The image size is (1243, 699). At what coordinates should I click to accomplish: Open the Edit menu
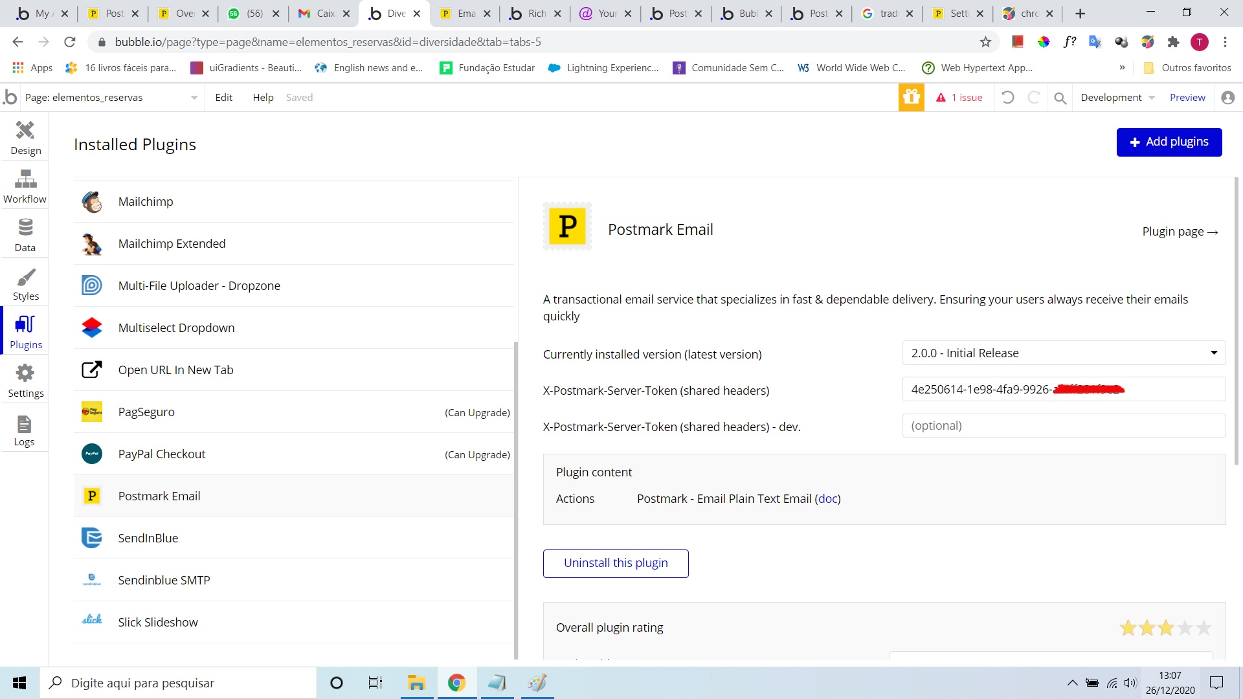coord(223,97)
